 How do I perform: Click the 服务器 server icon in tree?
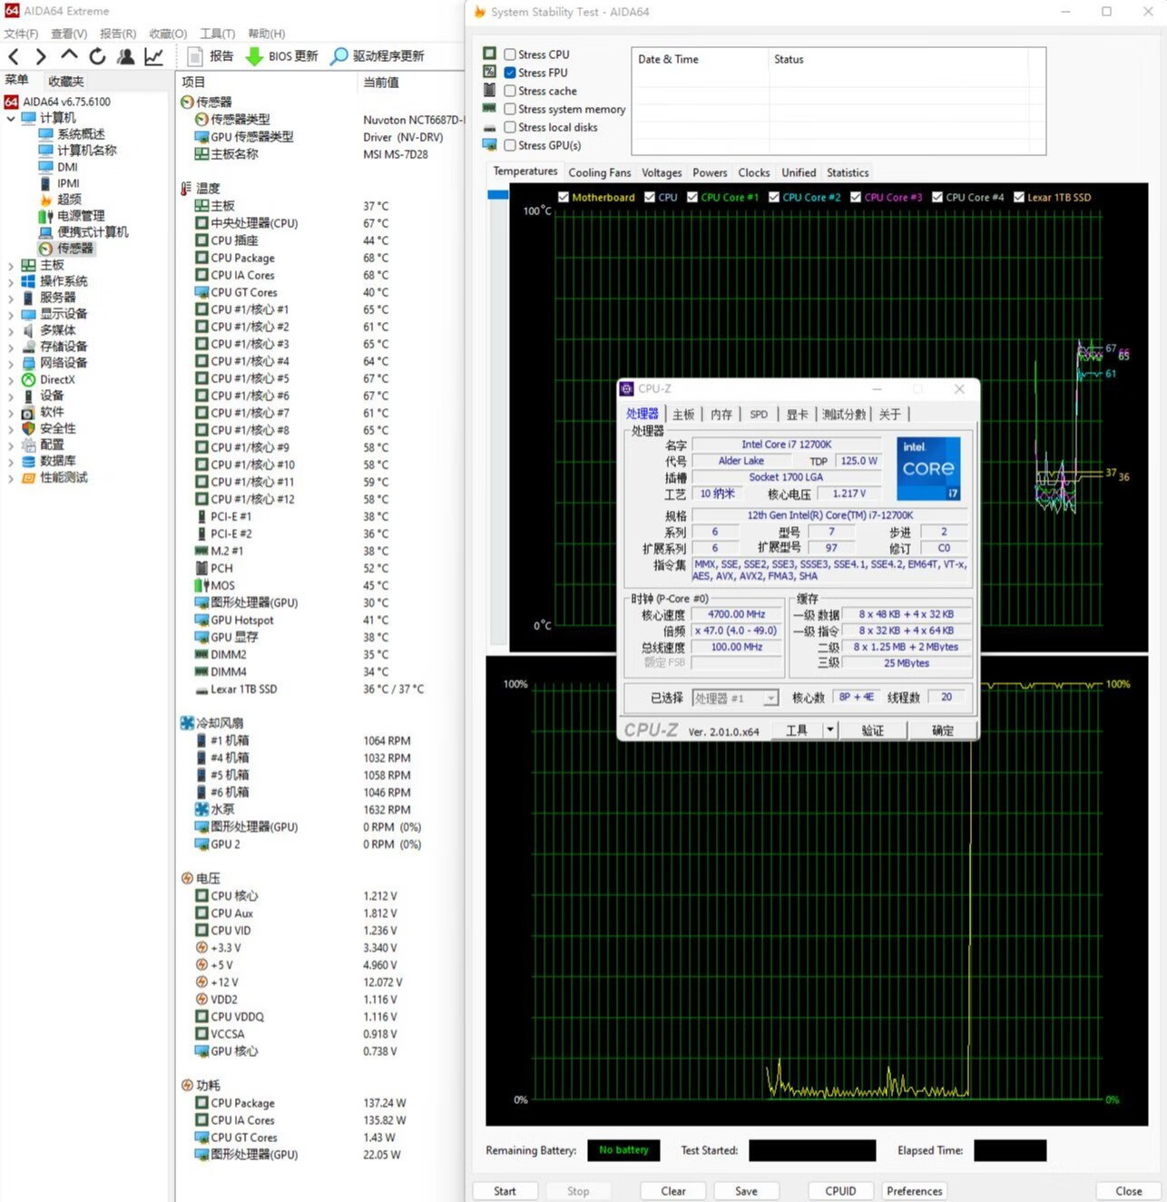(x=28, y=298)
